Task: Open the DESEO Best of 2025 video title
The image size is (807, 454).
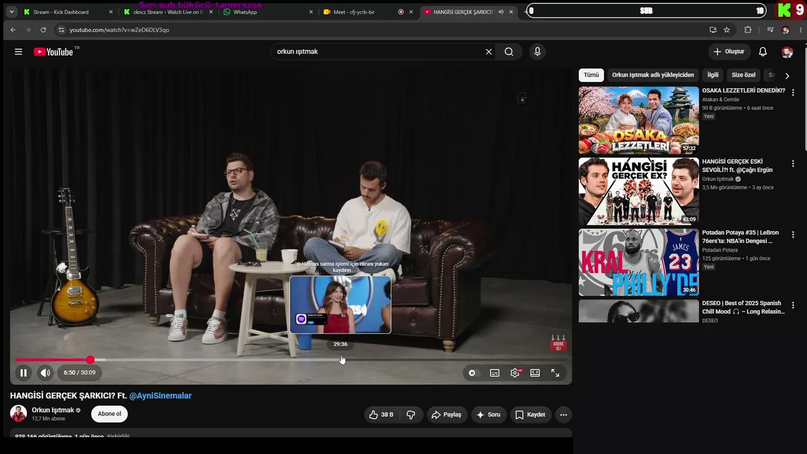Action: pyautogui.click(x=743, y=307)
